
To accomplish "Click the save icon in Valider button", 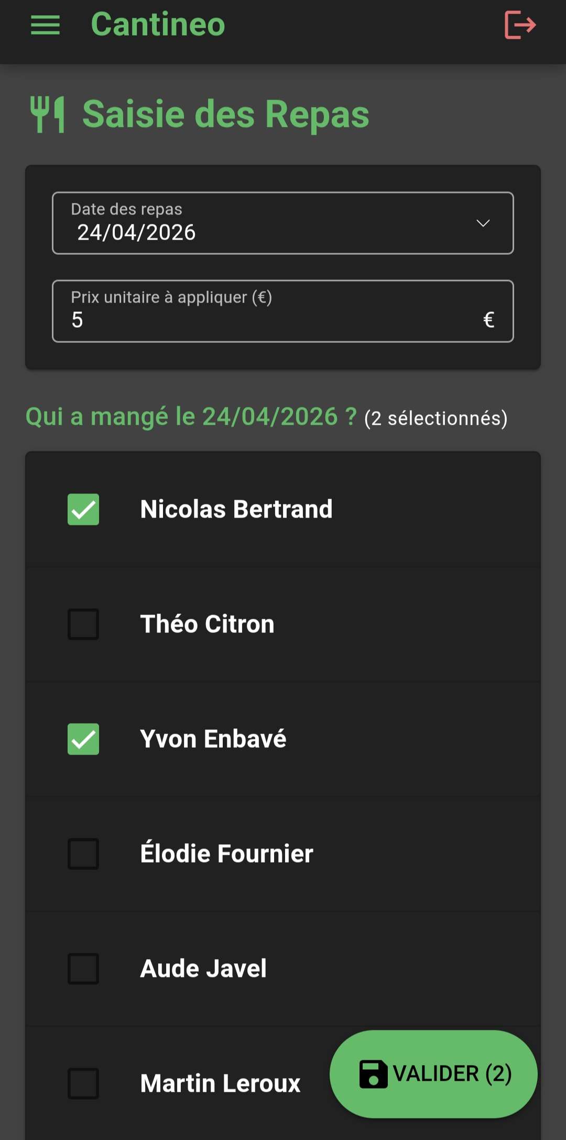I will point(373,1074).
